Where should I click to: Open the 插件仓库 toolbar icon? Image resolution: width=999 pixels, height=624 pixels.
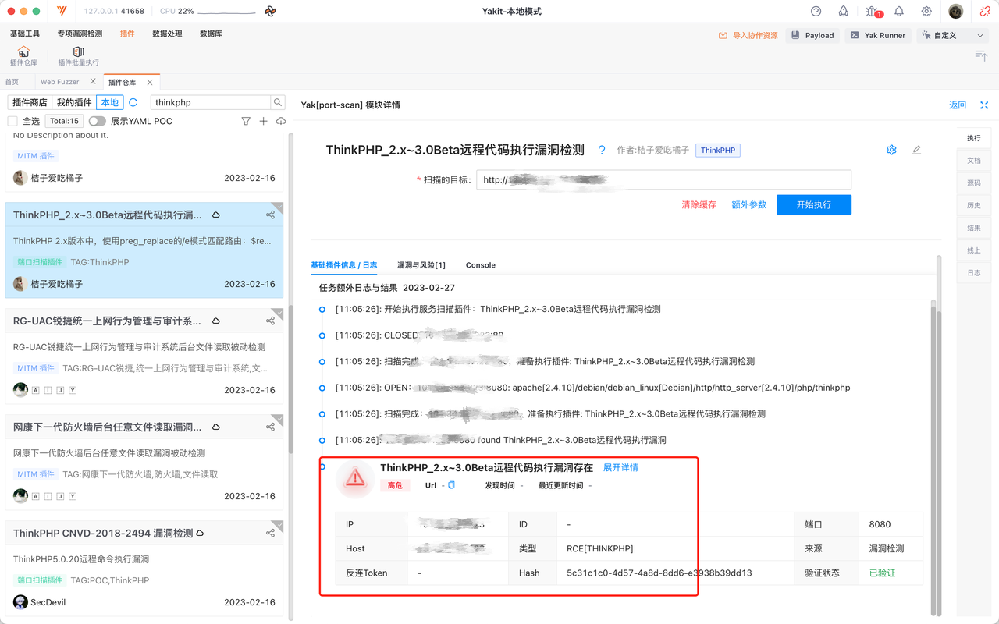click(x=23, y=56)
